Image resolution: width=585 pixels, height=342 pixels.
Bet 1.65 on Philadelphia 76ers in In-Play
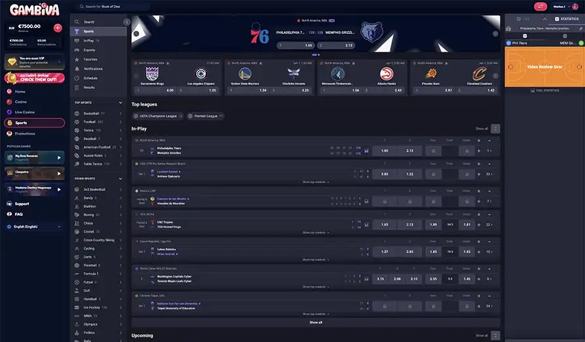click(385, 151)
